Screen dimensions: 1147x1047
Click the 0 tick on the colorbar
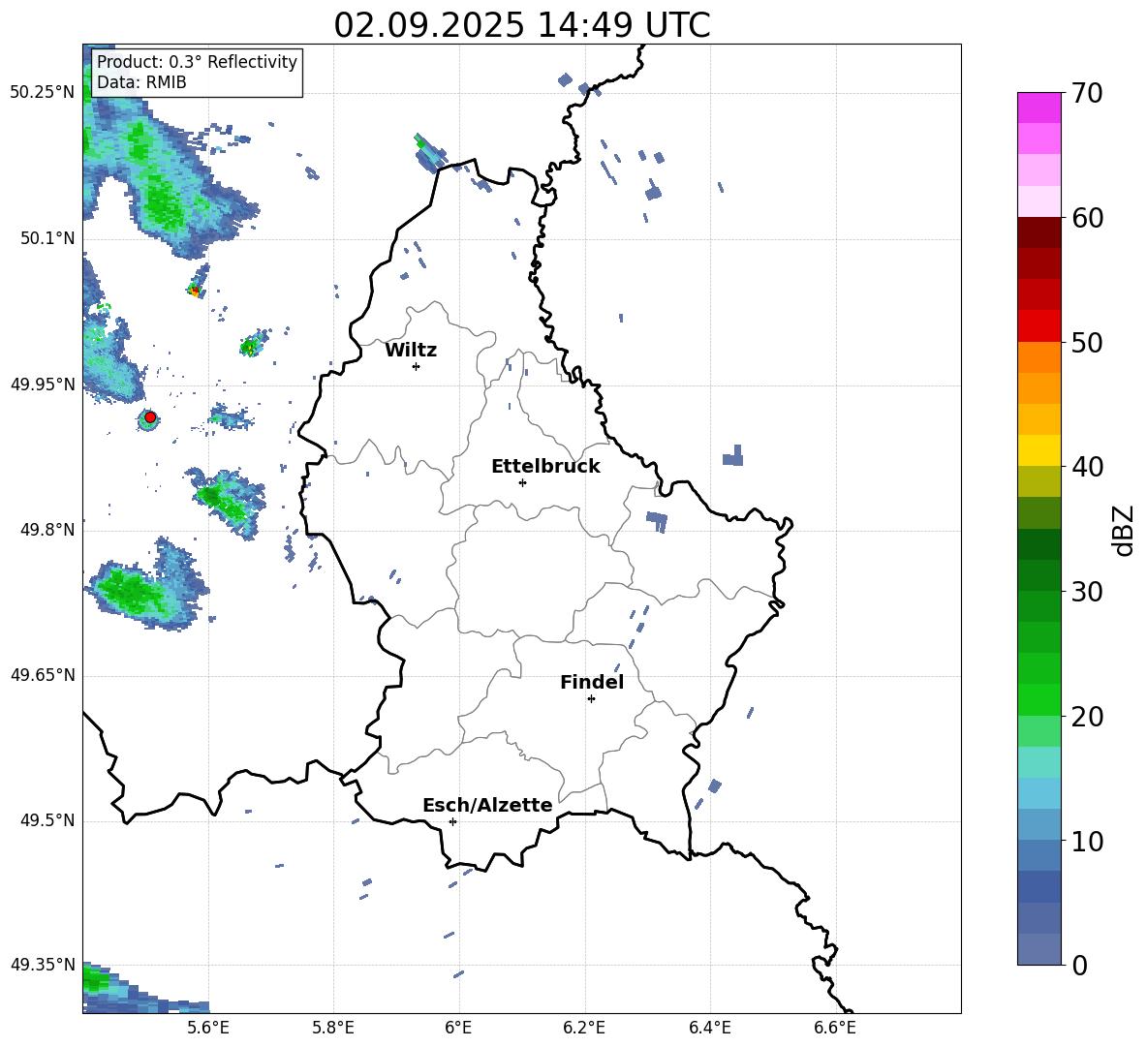coord(1079,965)
